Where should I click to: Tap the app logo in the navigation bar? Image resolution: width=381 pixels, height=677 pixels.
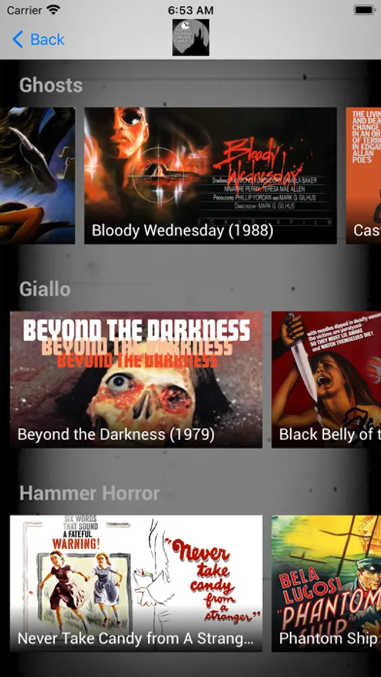pyautogui.click(x=191, y=37)
